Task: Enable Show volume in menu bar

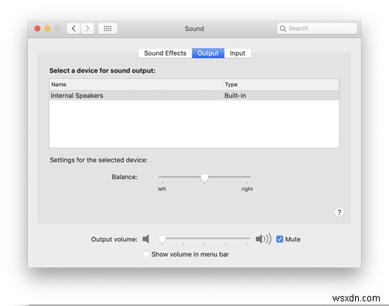Action: pyautogui.click(x=146, y=254)
